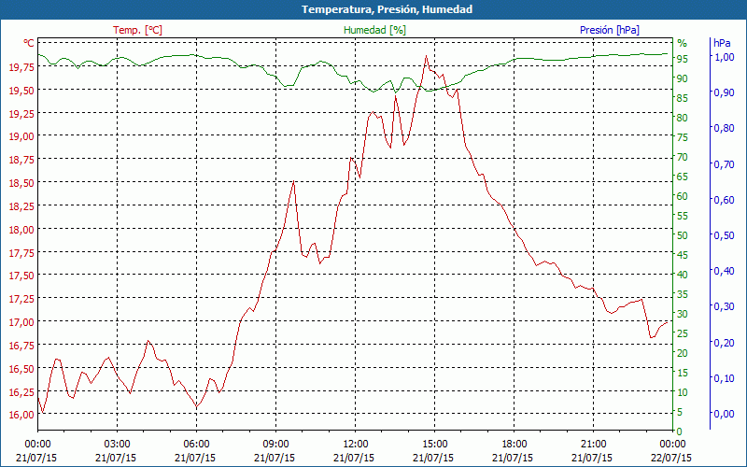Click the '15:00' time axis label
The height and width of the screenshot is (467, 747).
[435, 445]
